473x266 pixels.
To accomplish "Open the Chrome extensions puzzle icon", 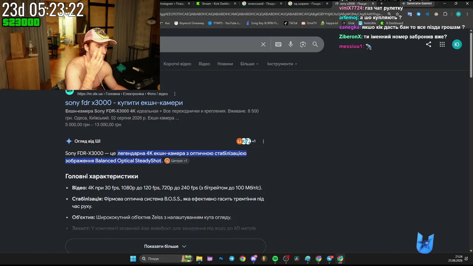I will [445, 14].
